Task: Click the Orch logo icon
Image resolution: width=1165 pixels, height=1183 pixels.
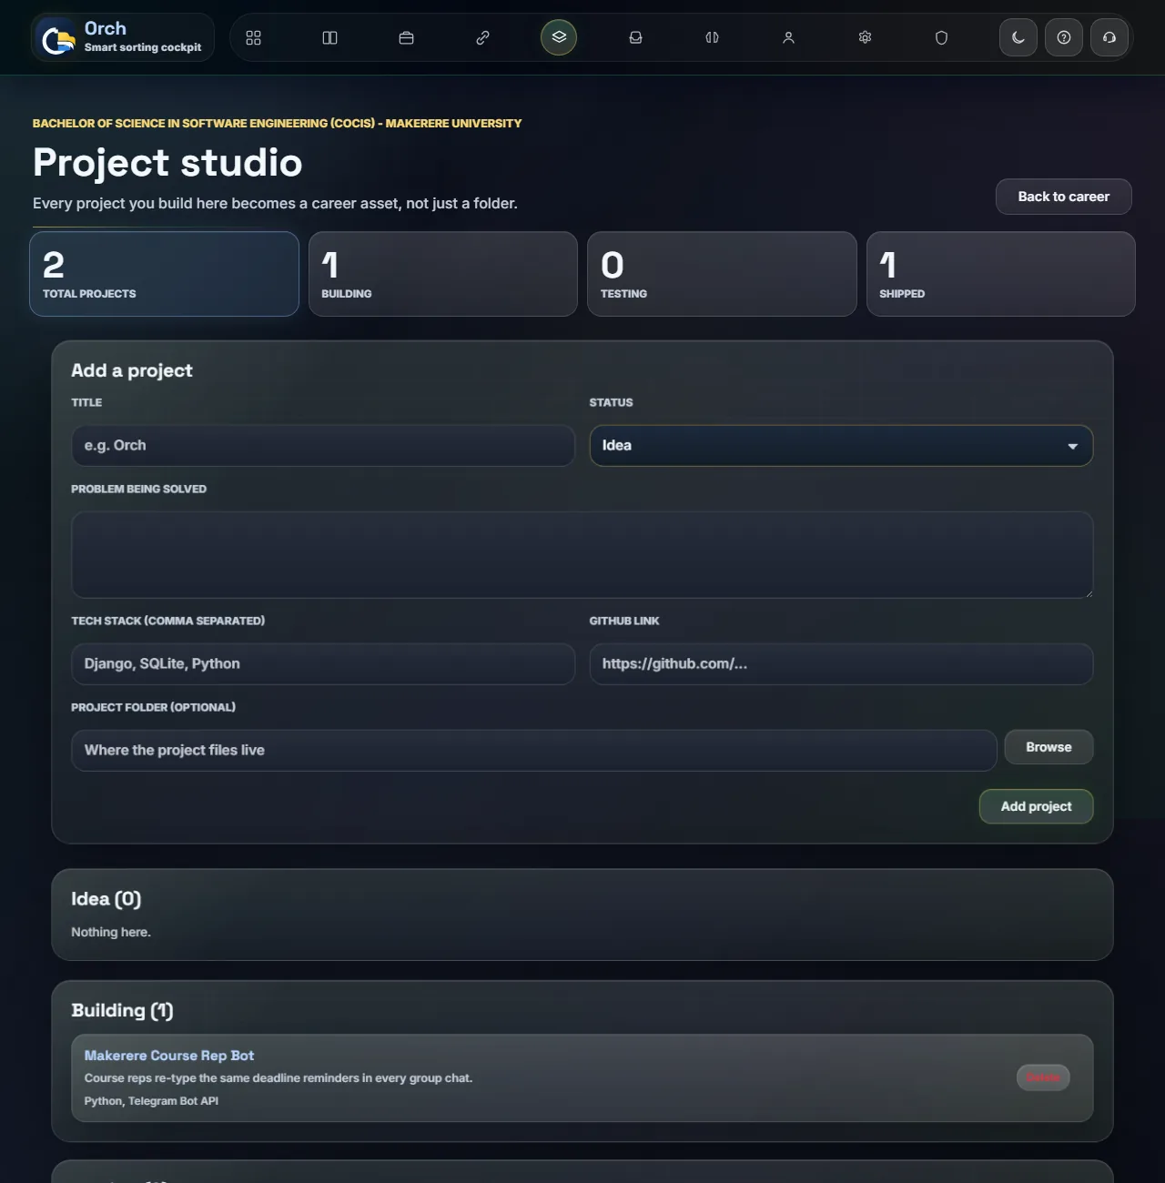Action: click(58, 38)
